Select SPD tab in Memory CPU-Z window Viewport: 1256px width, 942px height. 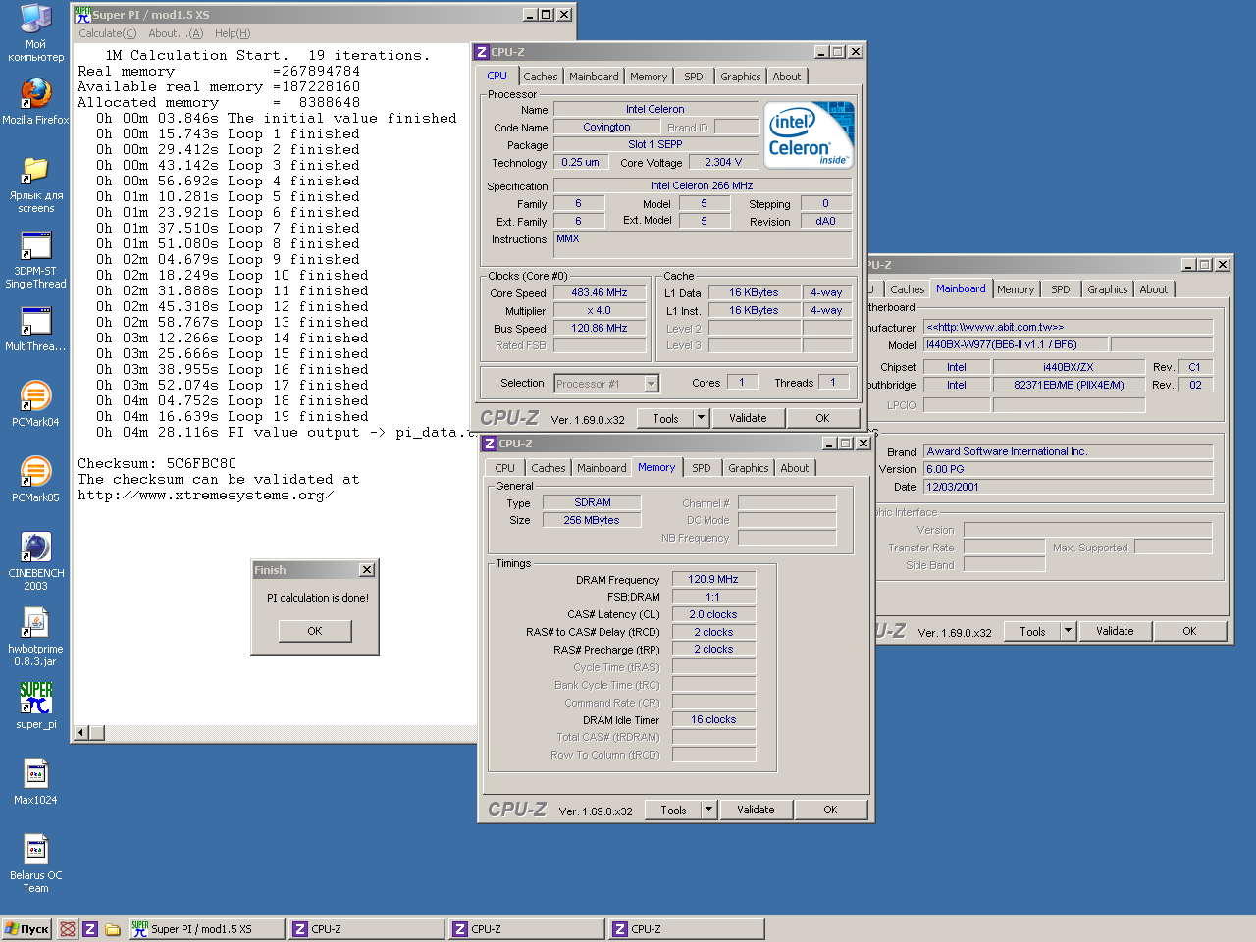(702, 468)
